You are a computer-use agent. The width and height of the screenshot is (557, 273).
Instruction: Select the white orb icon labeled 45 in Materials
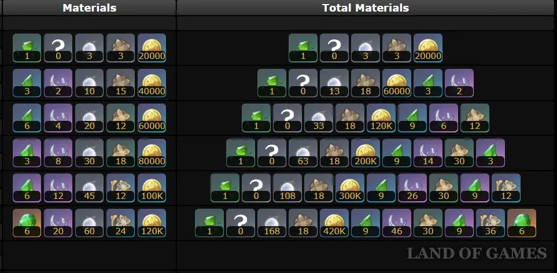point(90,188)
